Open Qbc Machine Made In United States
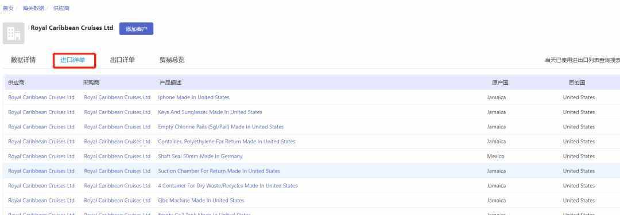The image size is (620, 215). pyautogui.click(x=201, y=200)
